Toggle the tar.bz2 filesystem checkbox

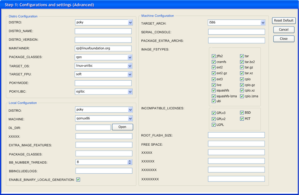click(242, 62)
